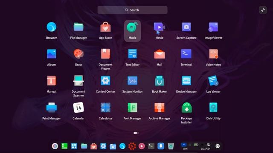
Task: Open the blue downloader icon in the dock
Action: pos(161,146)
